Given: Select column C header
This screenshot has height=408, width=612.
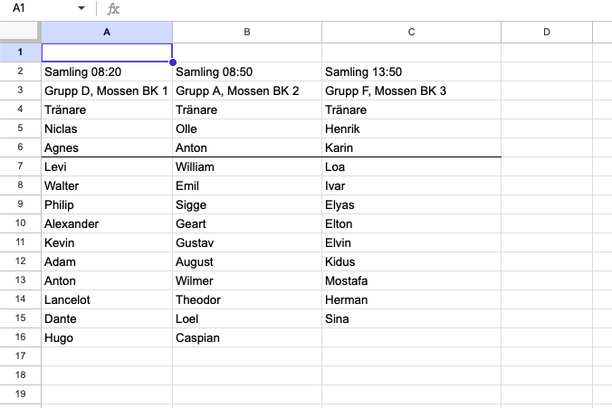Looking at the screenshot, I should (411, 32).
